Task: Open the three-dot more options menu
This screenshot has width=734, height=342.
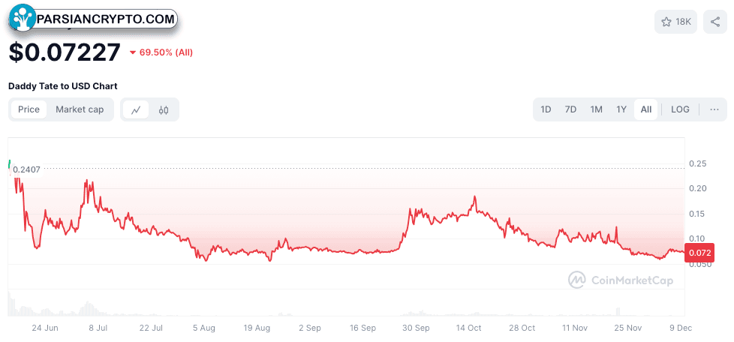Action: coord(714,109)
